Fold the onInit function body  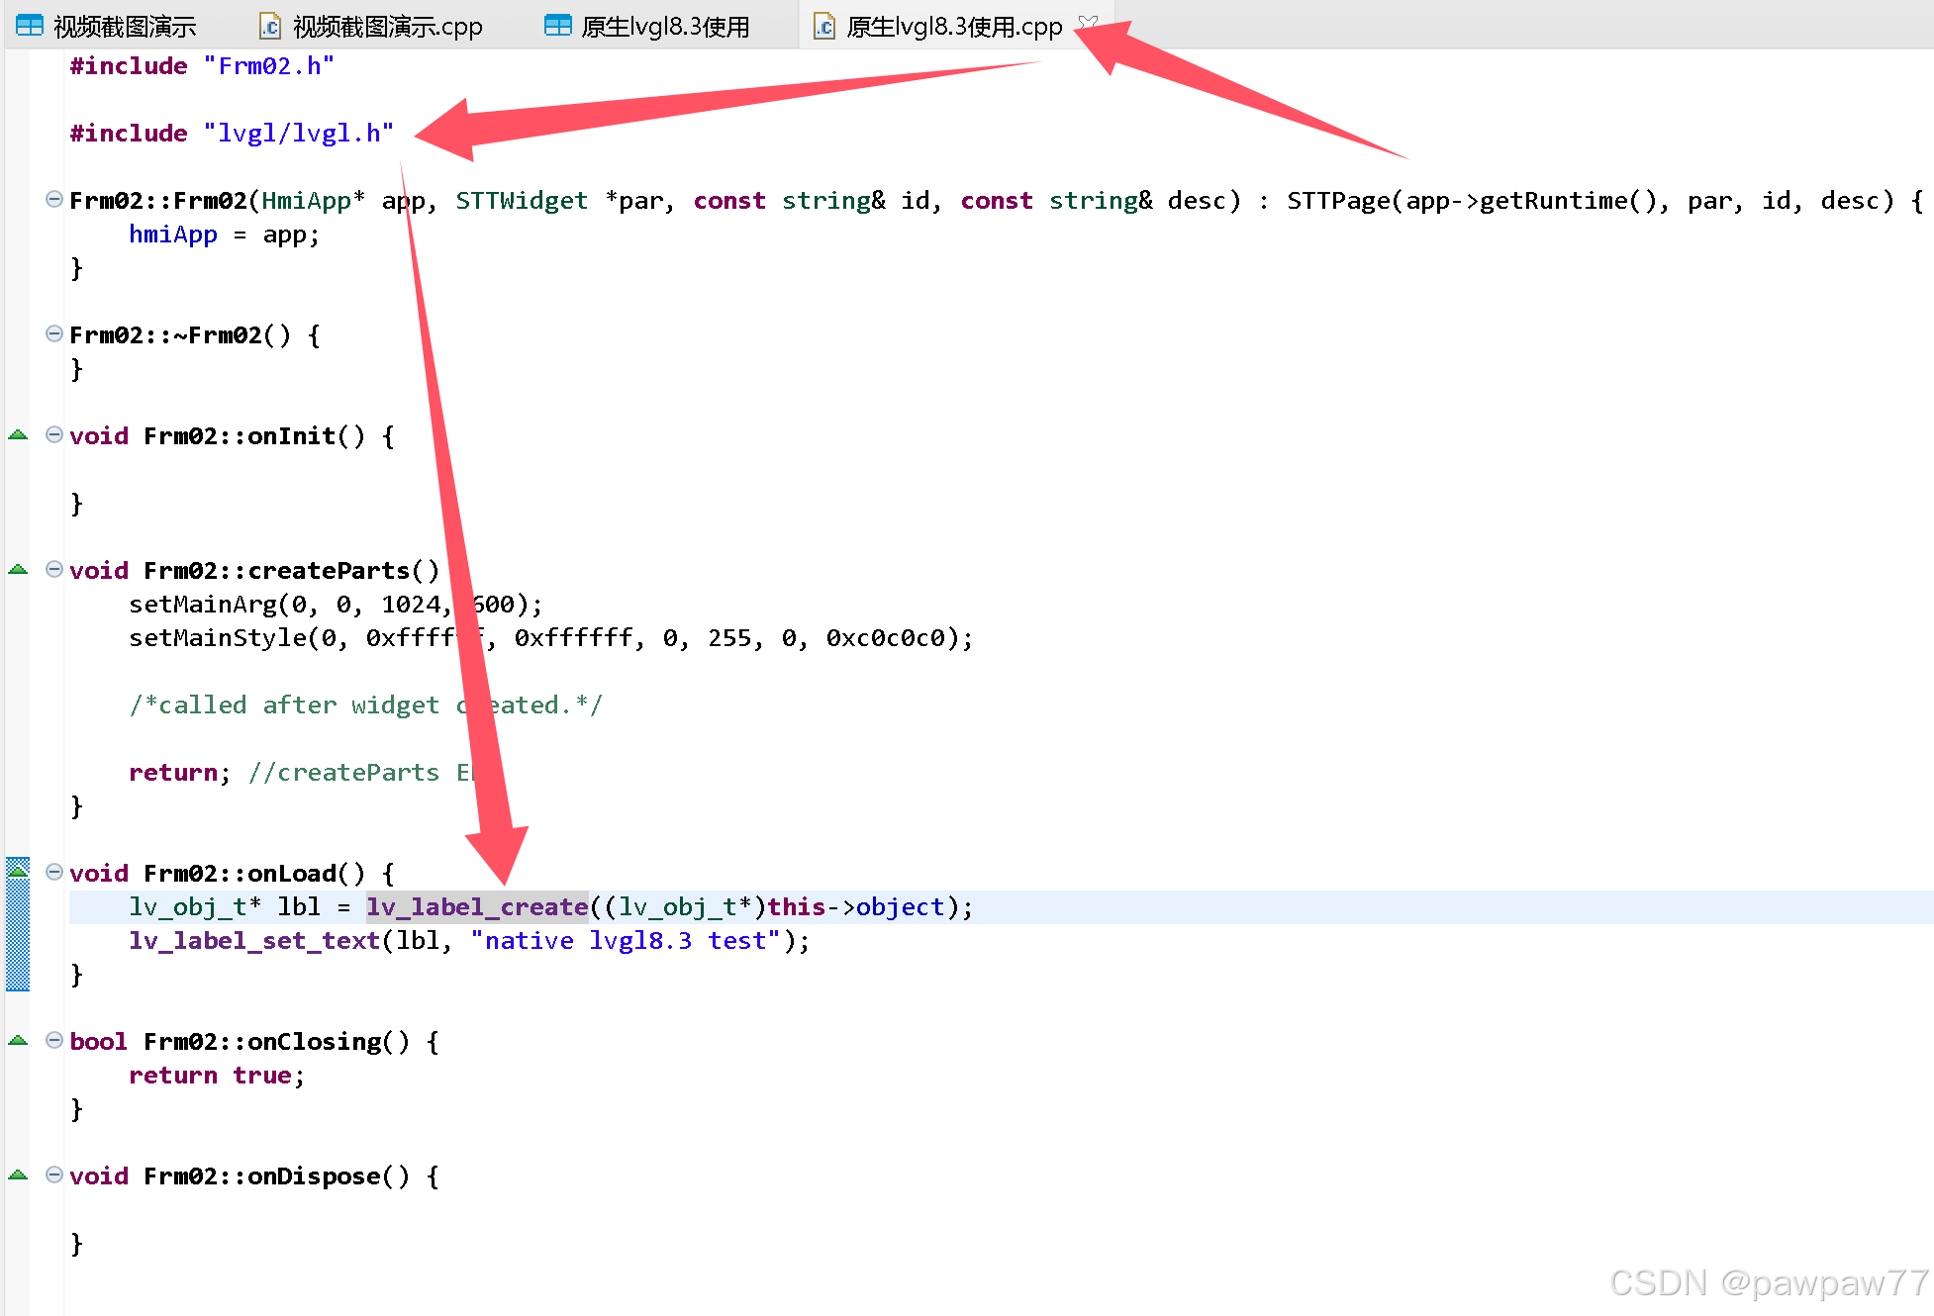(x=54, y=434)
